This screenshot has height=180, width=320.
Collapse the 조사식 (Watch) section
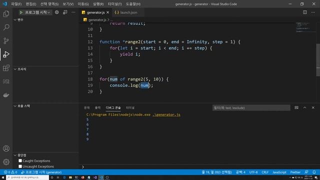click(20, 69)
